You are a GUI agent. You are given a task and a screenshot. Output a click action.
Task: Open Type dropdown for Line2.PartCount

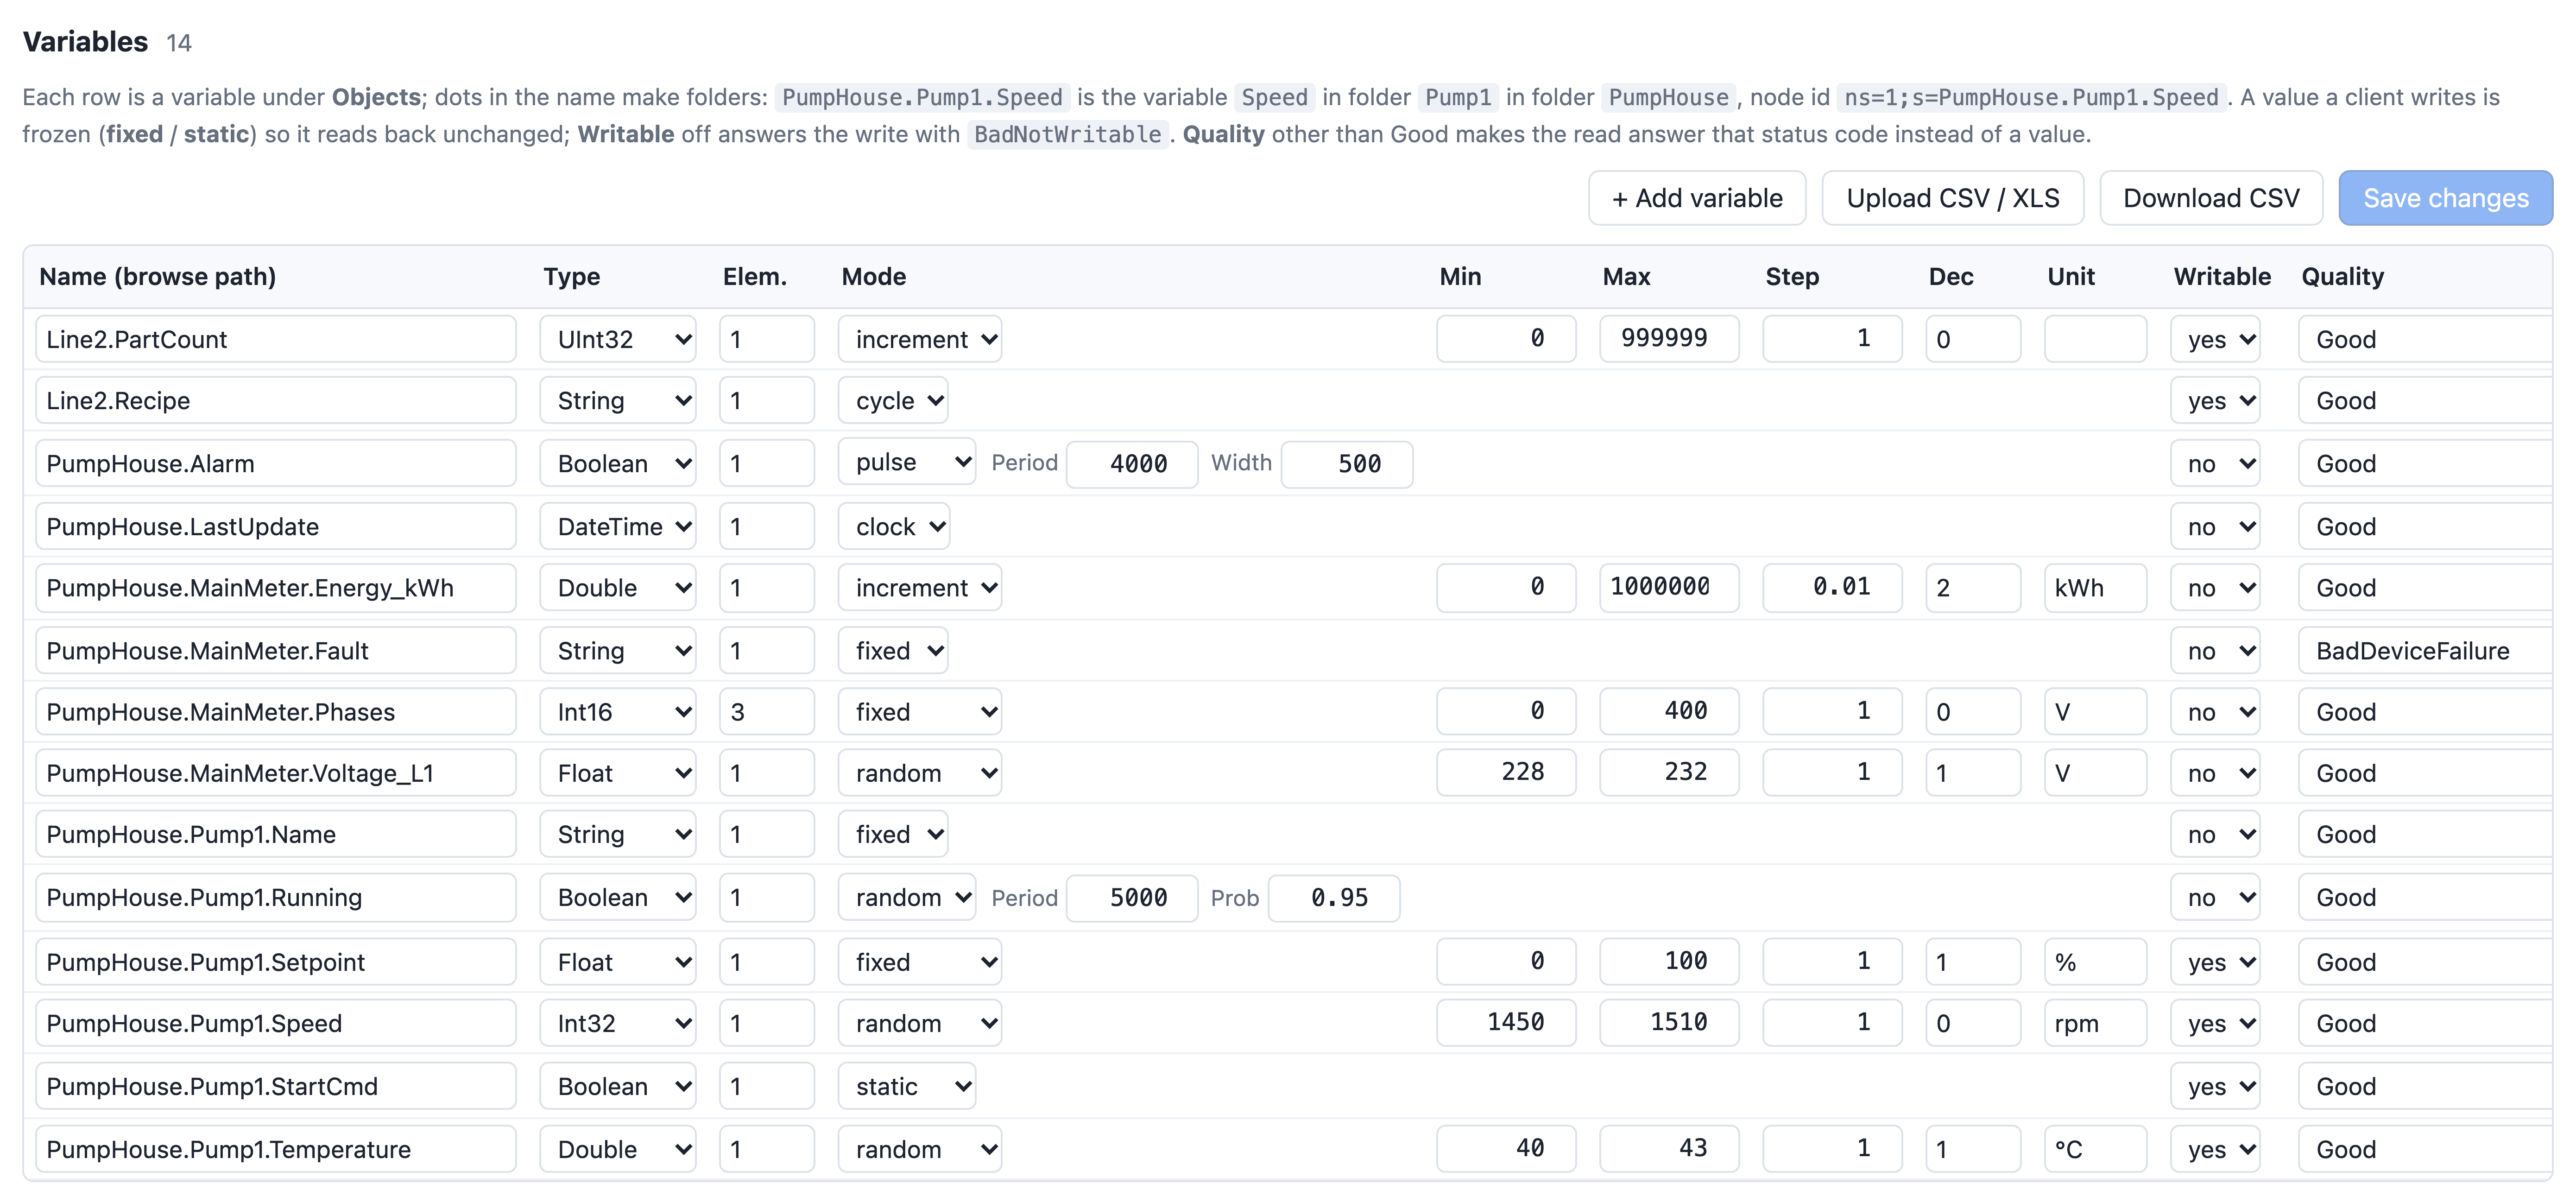pyautogui.click(x=618, y=339)
